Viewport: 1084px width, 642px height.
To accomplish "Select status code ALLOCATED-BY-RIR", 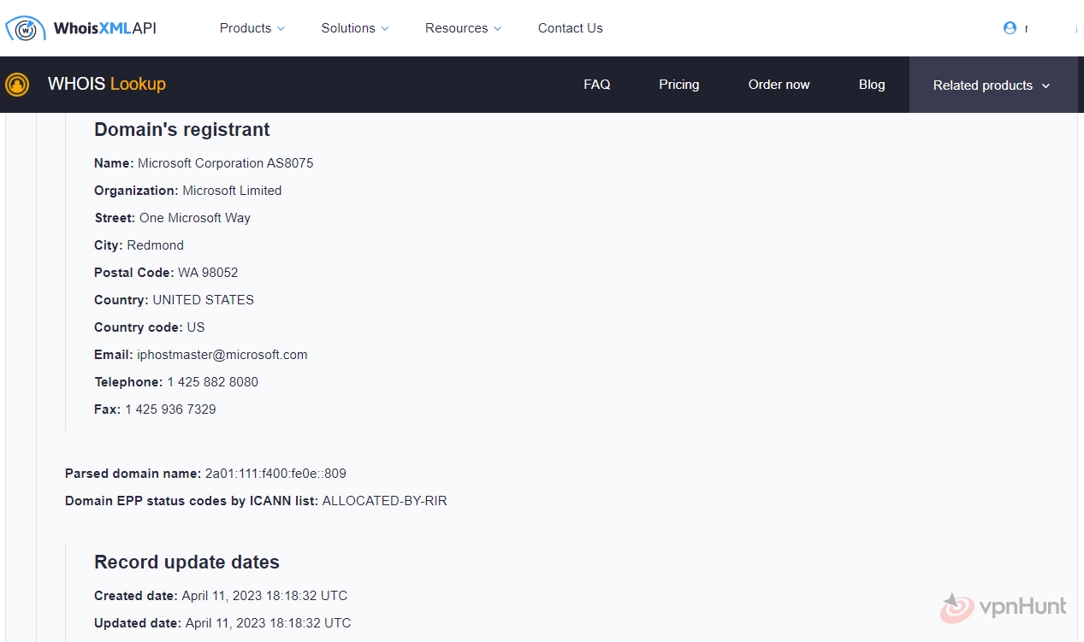I will [x=385, y=501].
